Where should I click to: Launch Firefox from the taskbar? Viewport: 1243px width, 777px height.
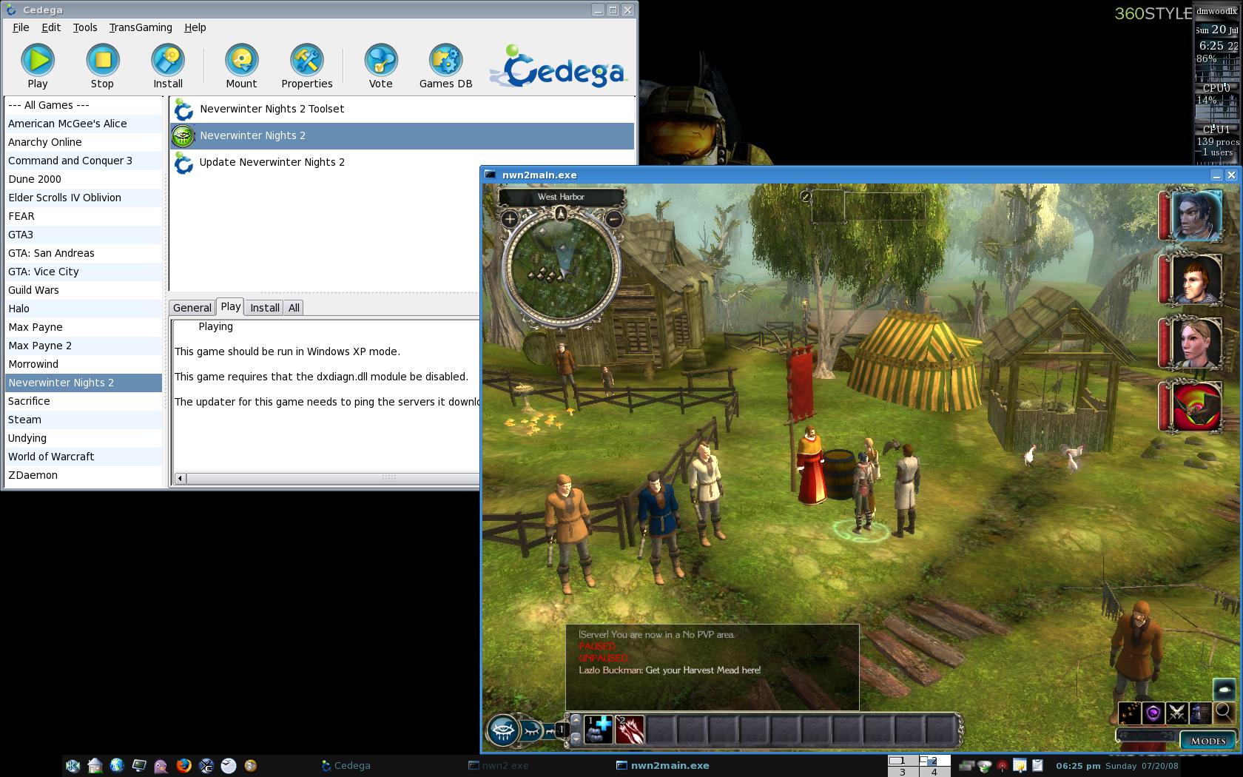pos(183,765)
